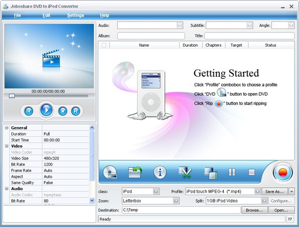Play the preview video
The height and width of the screenshot is (227, 299).
coord(46,110)
